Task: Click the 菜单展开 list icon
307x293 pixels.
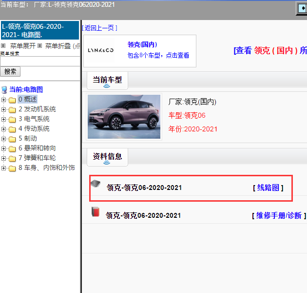Action: pyautogui.click(x=3, y=46)
